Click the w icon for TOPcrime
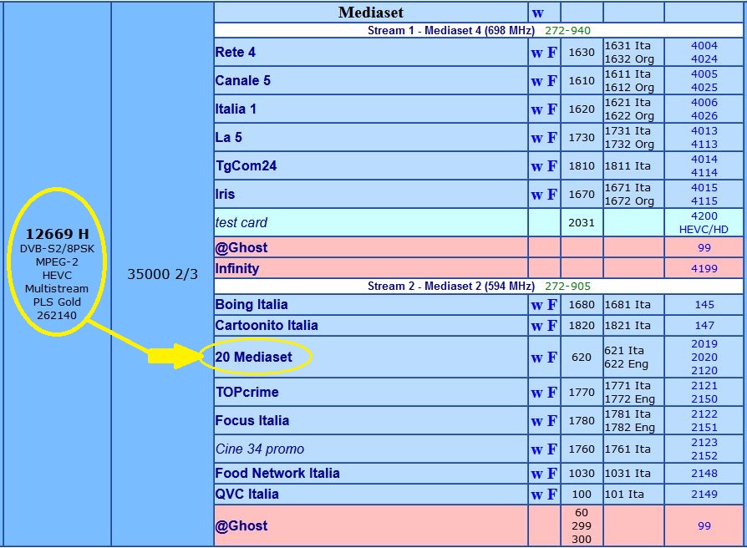 pyautogui.click(x=537, y=393)
